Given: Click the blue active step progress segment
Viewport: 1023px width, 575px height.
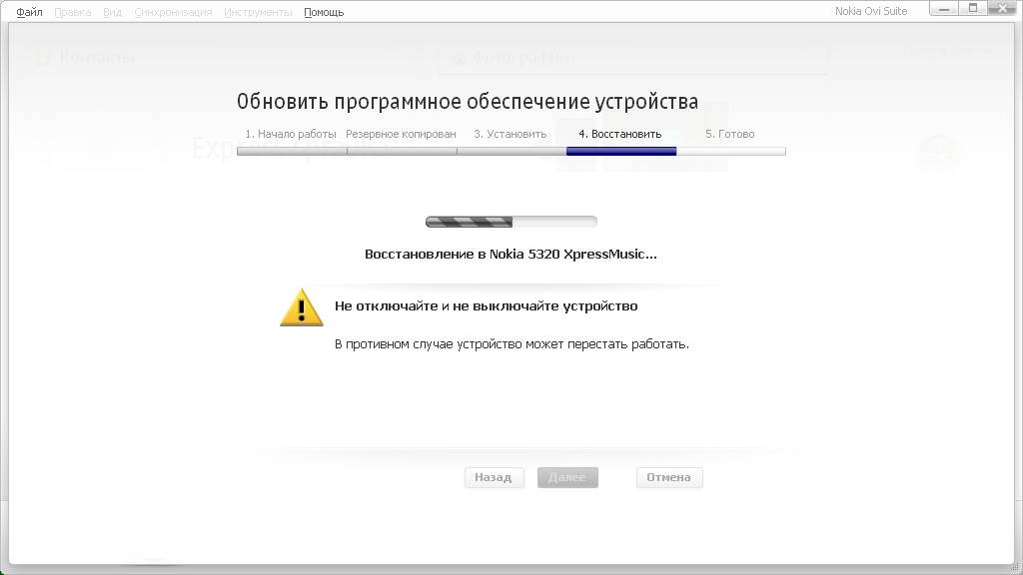Looking at the screenshot, I should coord(621,152).
